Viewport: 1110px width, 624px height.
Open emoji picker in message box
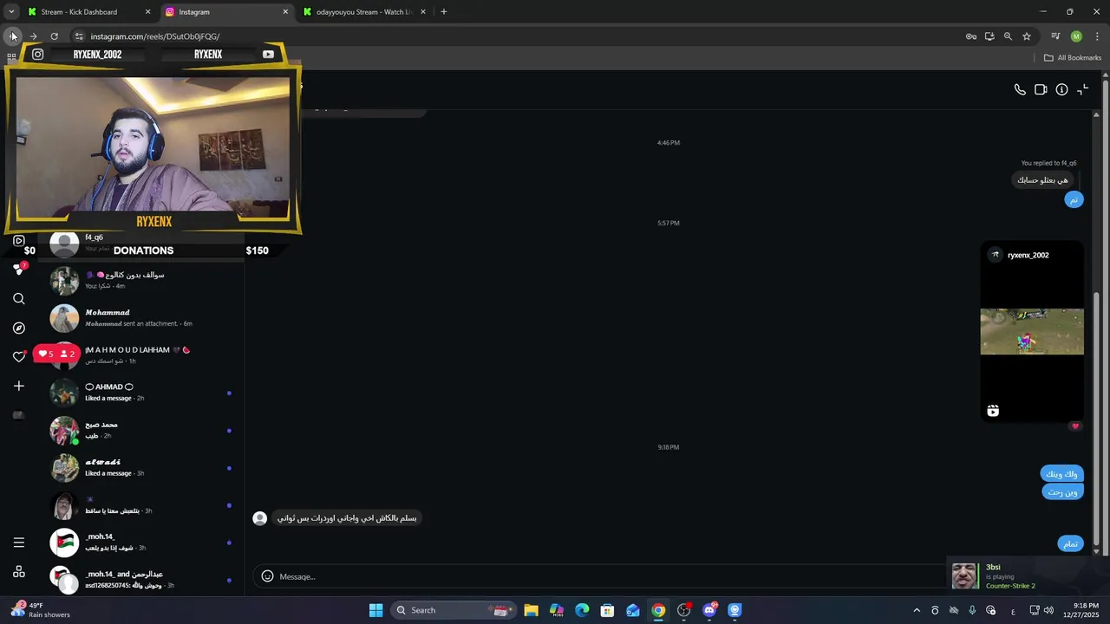[x=267, y=576]
